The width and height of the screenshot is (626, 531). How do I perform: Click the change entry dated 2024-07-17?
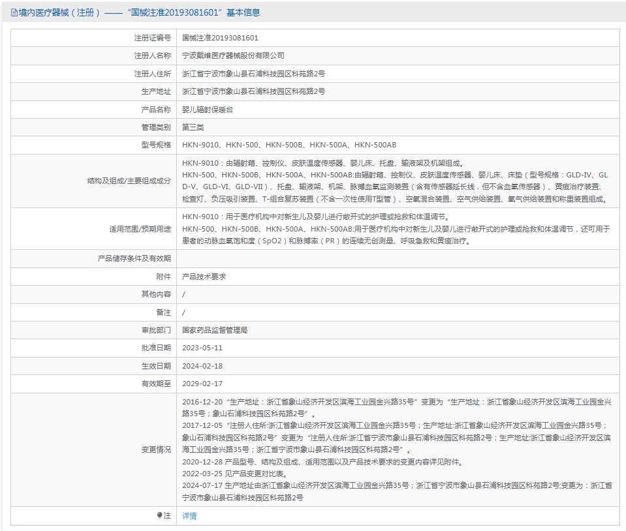(398, 491)
